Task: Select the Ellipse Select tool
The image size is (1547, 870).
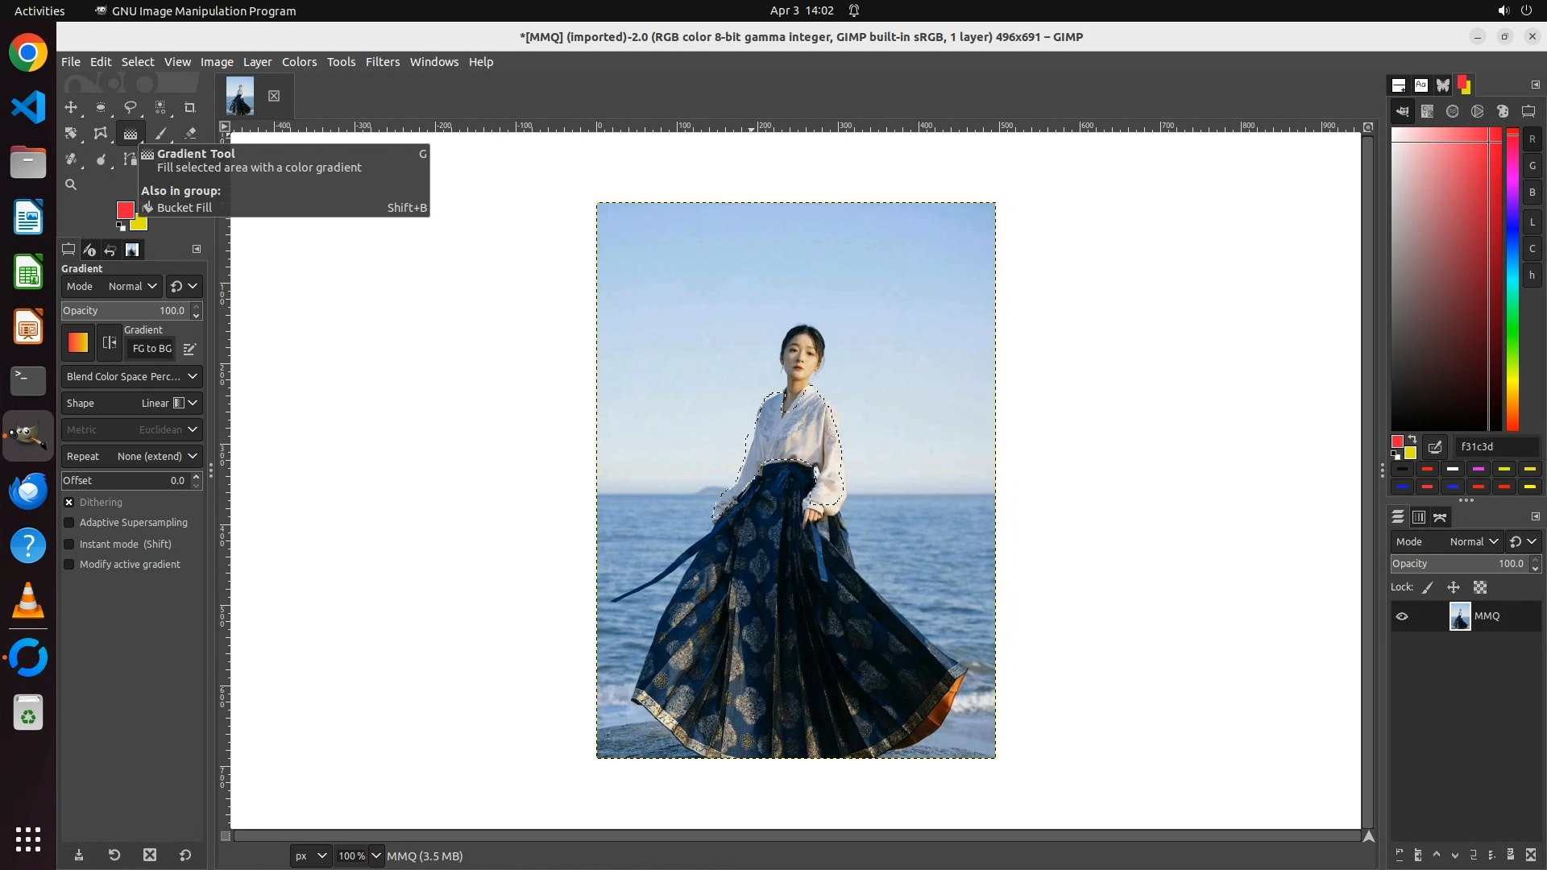Action: click(x=101, y=107)
